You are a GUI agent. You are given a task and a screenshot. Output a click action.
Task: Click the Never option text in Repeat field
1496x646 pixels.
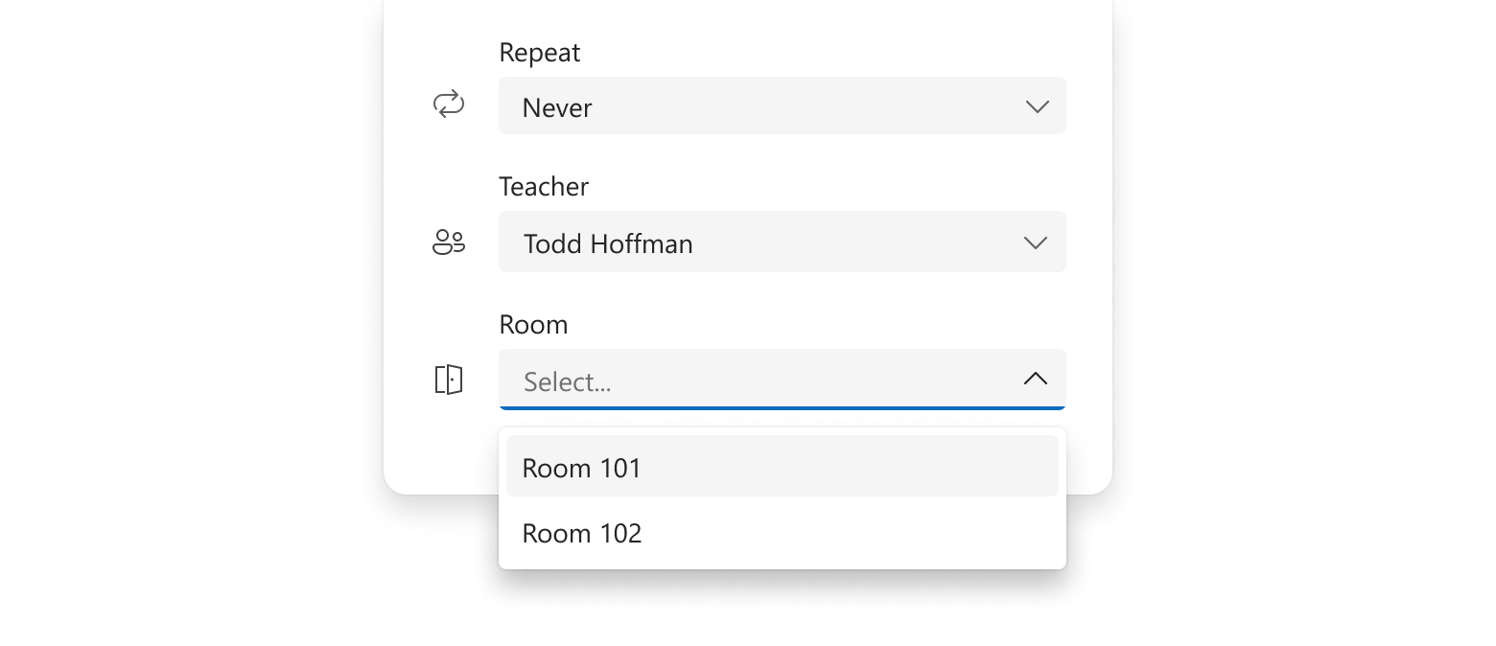tap(556, 107)
